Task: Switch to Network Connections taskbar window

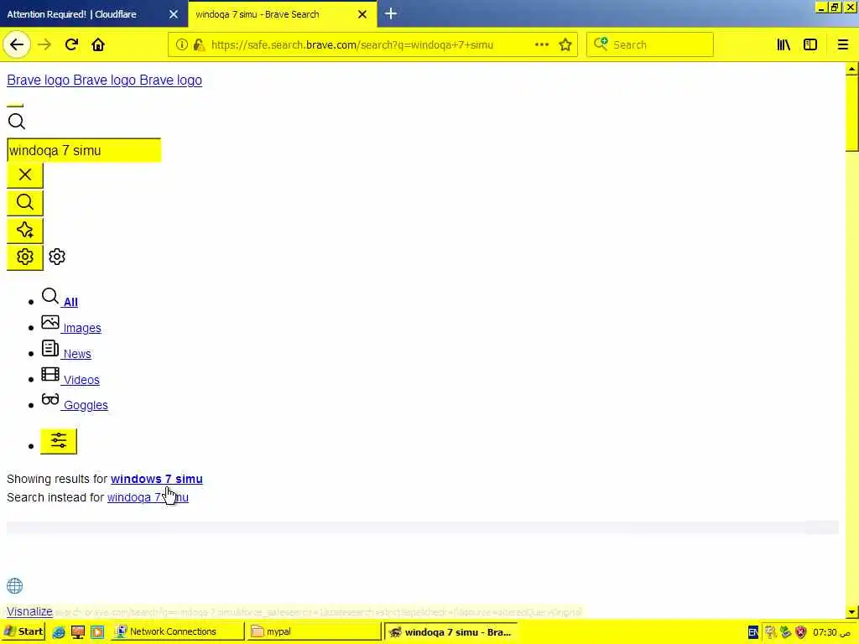Action: click(178, 632)
